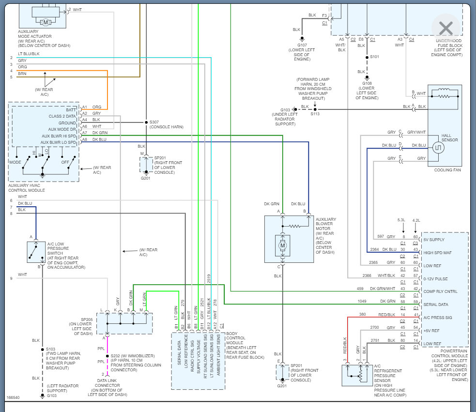The height and width of the screenshot is (412, 476).
Task: Click the "BATT" terminal label
Action: [x=71, y=110]
